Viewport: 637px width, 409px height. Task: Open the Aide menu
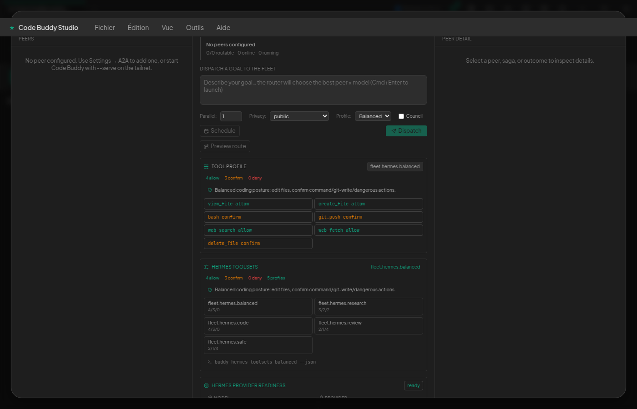click(x=223, y=28)
